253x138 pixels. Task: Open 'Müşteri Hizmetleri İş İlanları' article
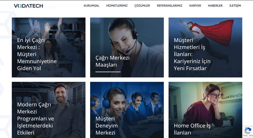pyautogui.click(x=192, y=54)
